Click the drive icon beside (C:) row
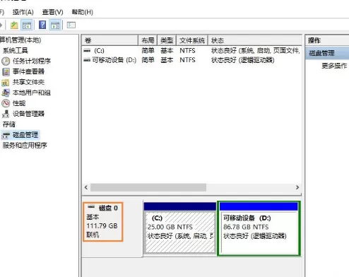Screen dimensions: 349x277 click(87, 50)
